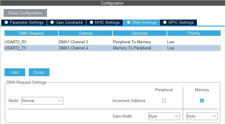Click Low priority of USART2_TX row
226x124 pixels.
click(x=171, y=48)
